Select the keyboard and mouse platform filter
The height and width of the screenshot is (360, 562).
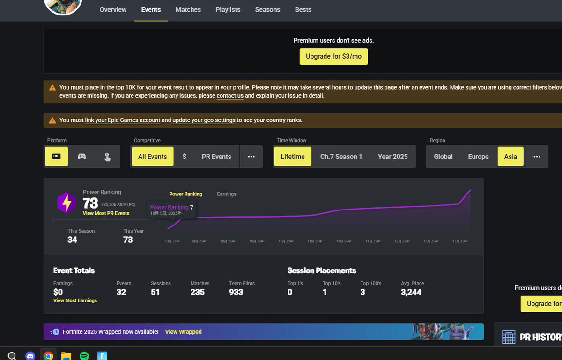tap(56, 157)
